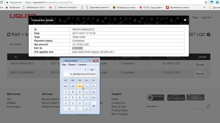Reveal details for 19.14792 UQC order
The image size is (220, 123).
(x=200, y=65)
